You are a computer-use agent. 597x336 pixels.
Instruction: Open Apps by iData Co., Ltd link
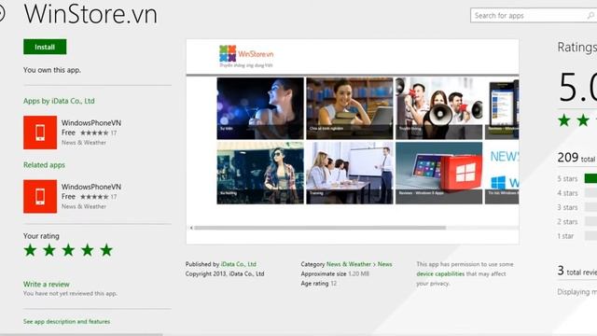click(59, 101)
